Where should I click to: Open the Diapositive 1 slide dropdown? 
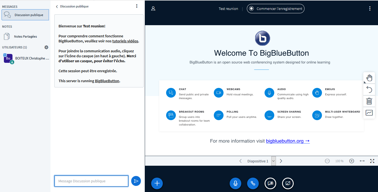(273, 161)
